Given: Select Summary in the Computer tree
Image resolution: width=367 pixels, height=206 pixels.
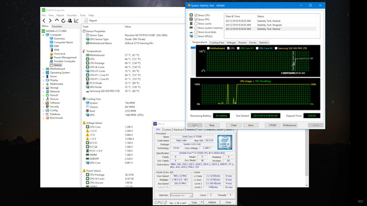Looking at the screenshot, I should 59,38.
